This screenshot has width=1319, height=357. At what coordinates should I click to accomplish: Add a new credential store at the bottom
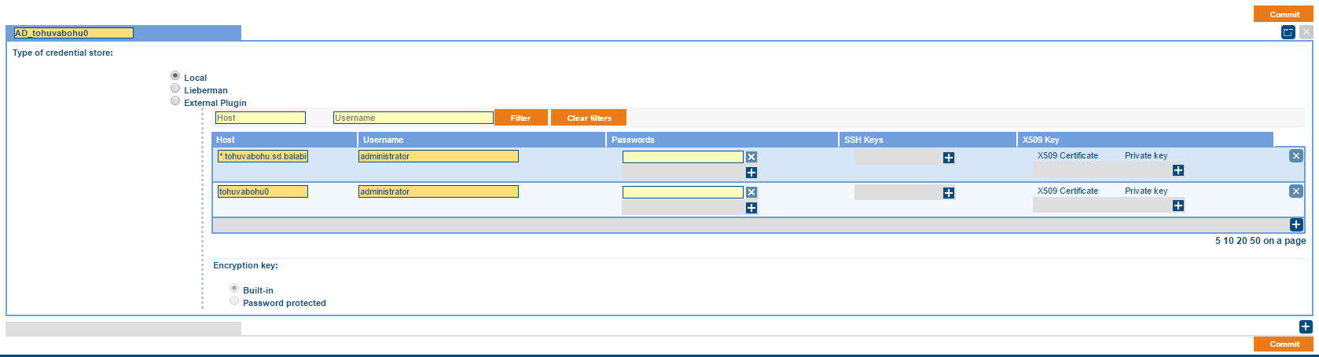[1306, 327]
